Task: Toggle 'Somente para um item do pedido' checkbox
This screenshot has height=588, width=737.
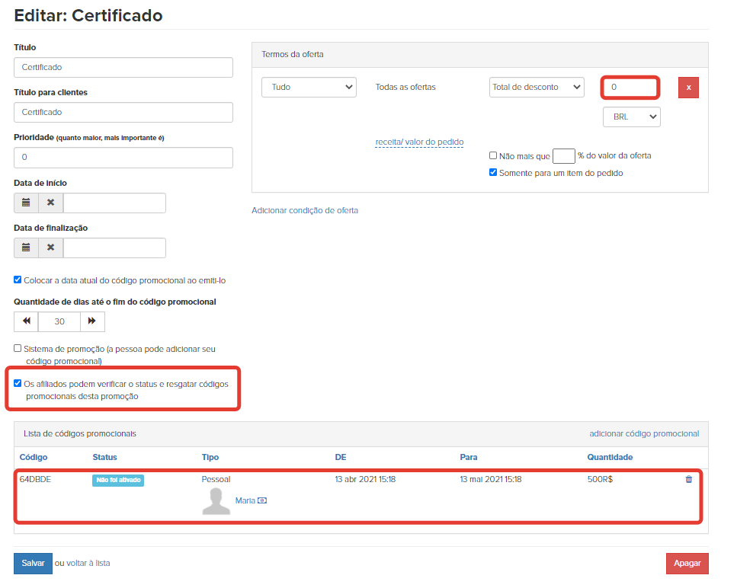Action: [x=493, y=172]
